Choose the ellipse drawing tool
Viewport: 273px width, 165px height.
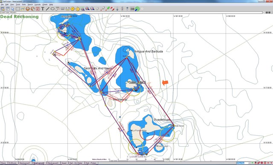(x=52, y=9)
